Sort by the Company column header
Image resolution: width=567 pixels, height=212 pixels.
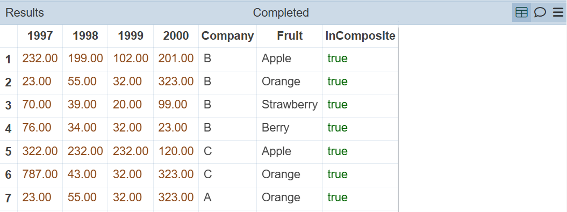pyautogui.click(x=227, y=36)
